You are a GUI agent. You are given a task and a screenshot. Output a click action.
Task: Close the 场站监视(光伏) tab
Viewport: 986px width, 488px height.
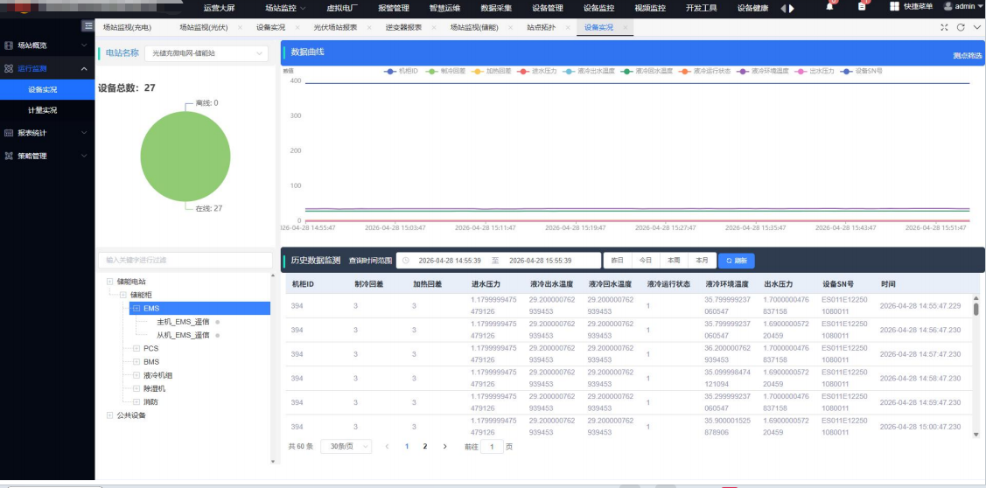[x=241, y=28]
